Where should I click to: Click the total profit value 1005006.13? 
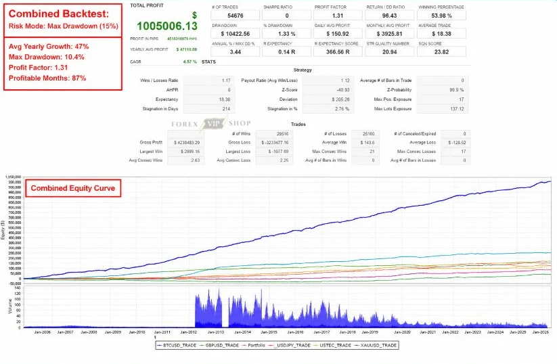tap(167, 26)
